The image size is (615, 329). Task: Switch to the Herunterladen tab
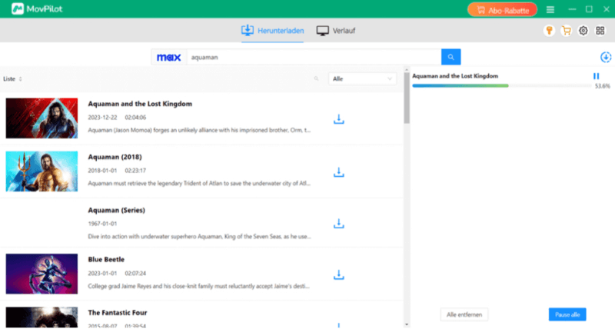[273, 31]
